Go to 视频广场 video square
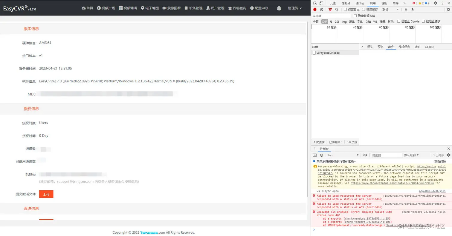 click(x=106, y=8)
